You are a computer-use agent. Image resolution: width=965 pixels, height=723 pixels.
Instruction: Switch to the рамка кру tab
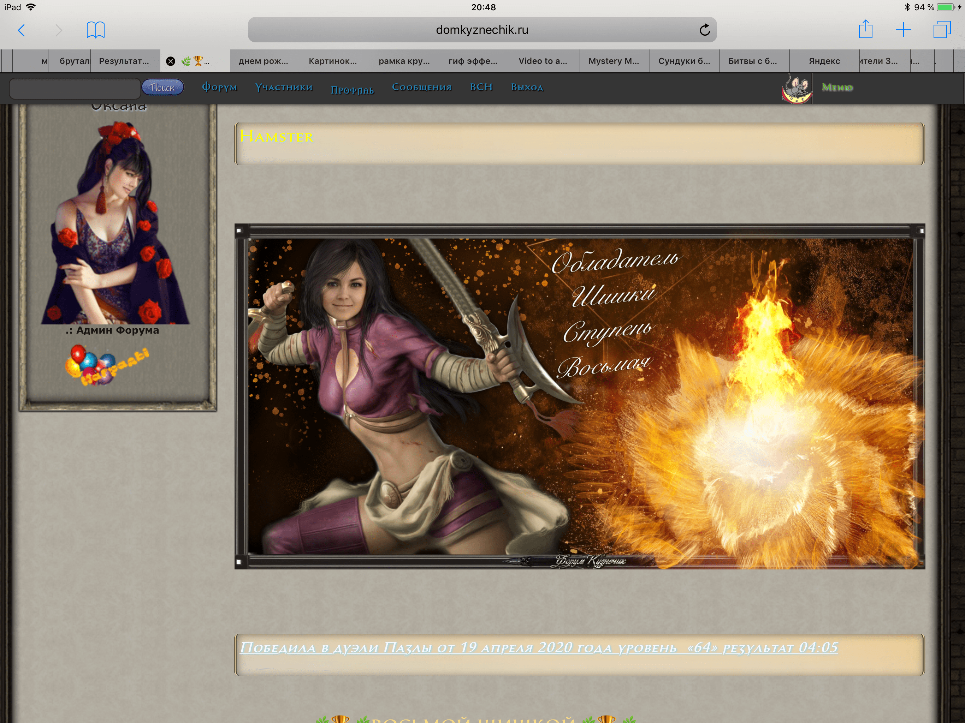pyautogui.click(x=404, y=61)
